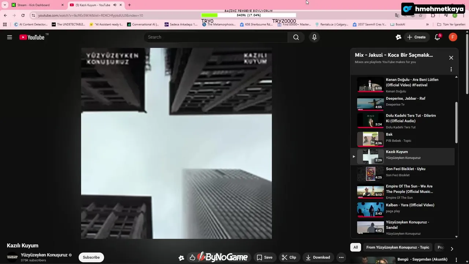Focus the YouTube search box
This screenshot has height=264, width=469.
(216, 37)
